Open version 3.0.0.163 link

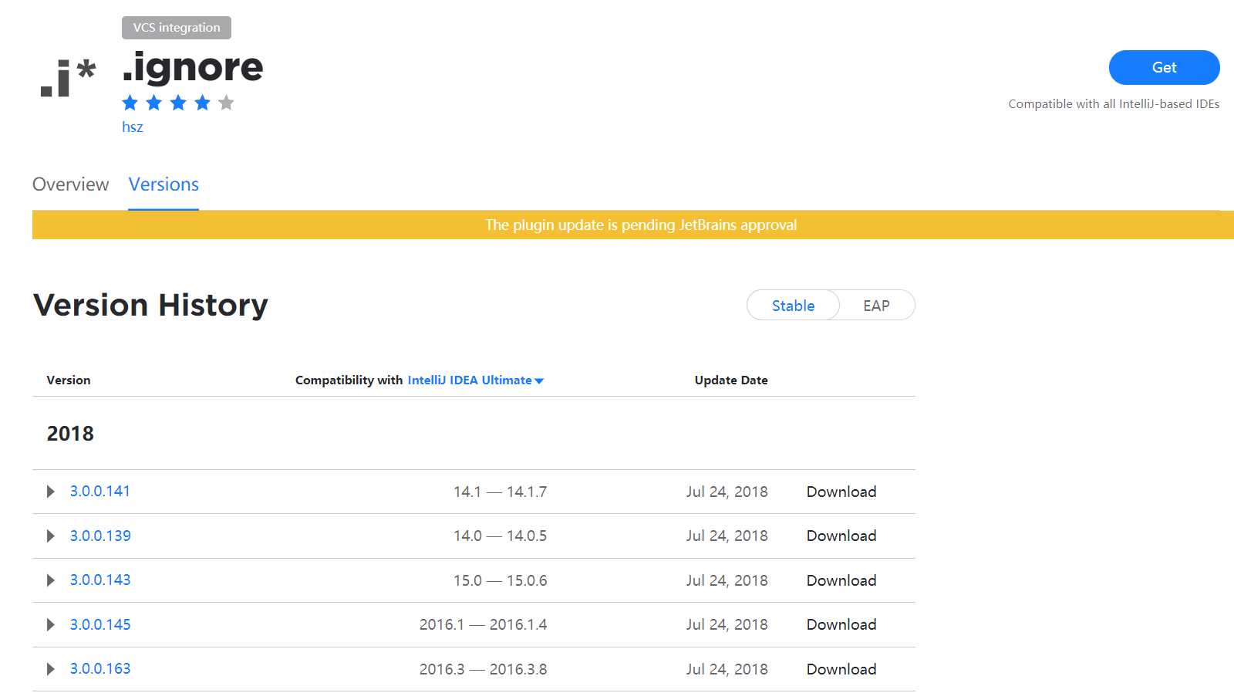pos(100,669)
